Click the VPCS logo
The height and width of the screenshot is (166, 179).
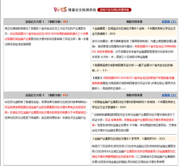(x=60, y=10)
